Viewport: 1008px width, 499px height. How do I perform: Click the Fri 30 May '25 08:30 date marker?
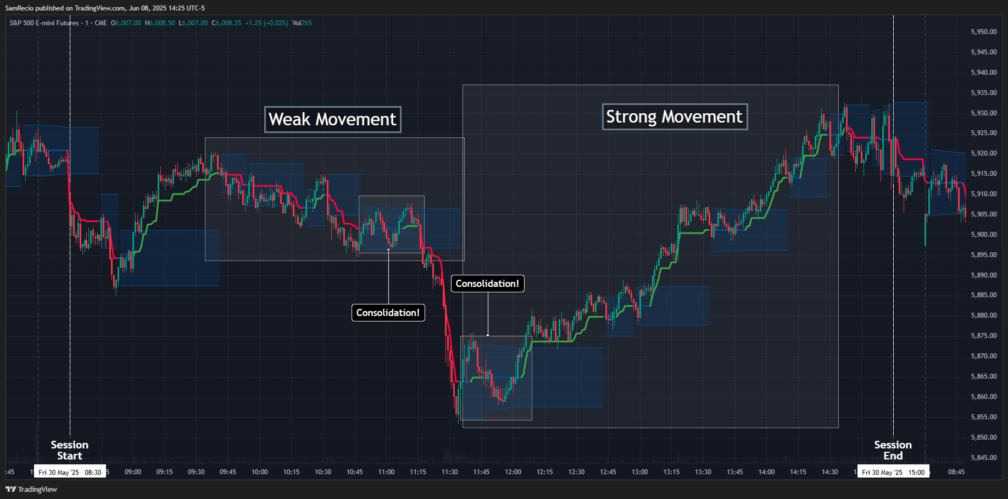click(70, 472)
